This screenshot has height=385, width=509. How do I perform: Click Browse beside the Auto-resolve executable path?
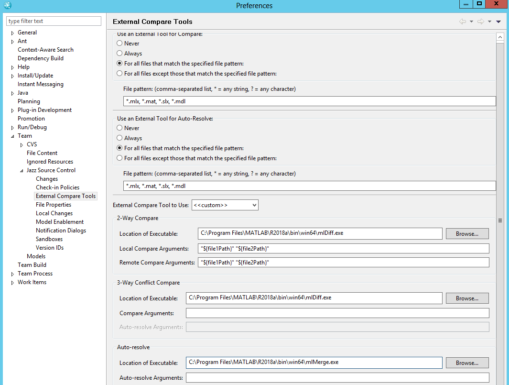(467, 363)
